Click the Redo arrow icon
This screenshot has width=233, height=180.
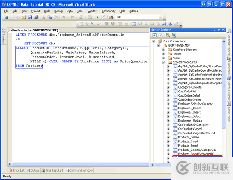[x=72, y=17]
